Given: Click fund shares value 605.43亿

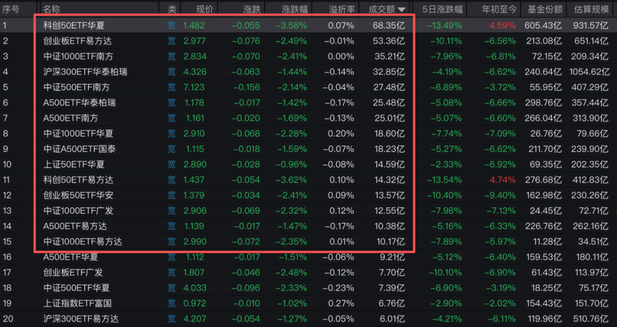Looking at the screenshot, I should point(543,26).
